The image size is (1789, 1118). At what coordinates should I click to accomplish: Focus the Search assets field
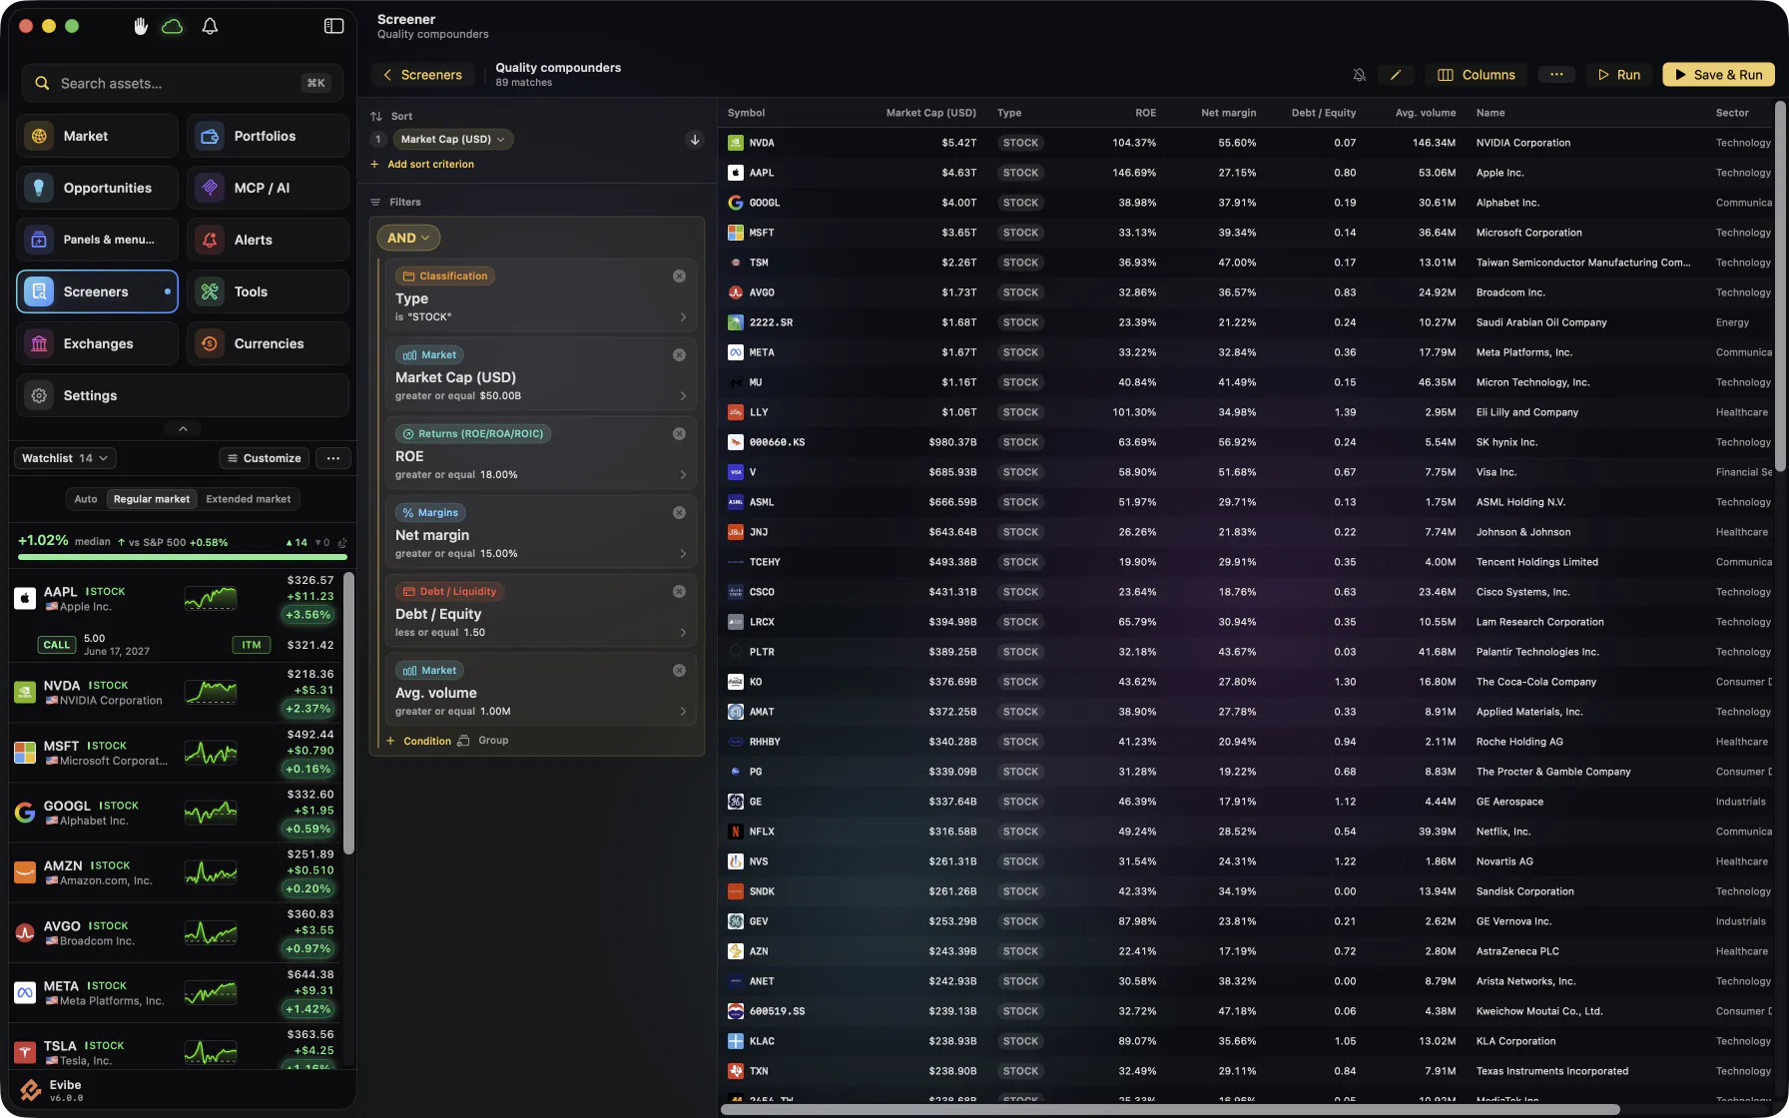tap(183, 83)
